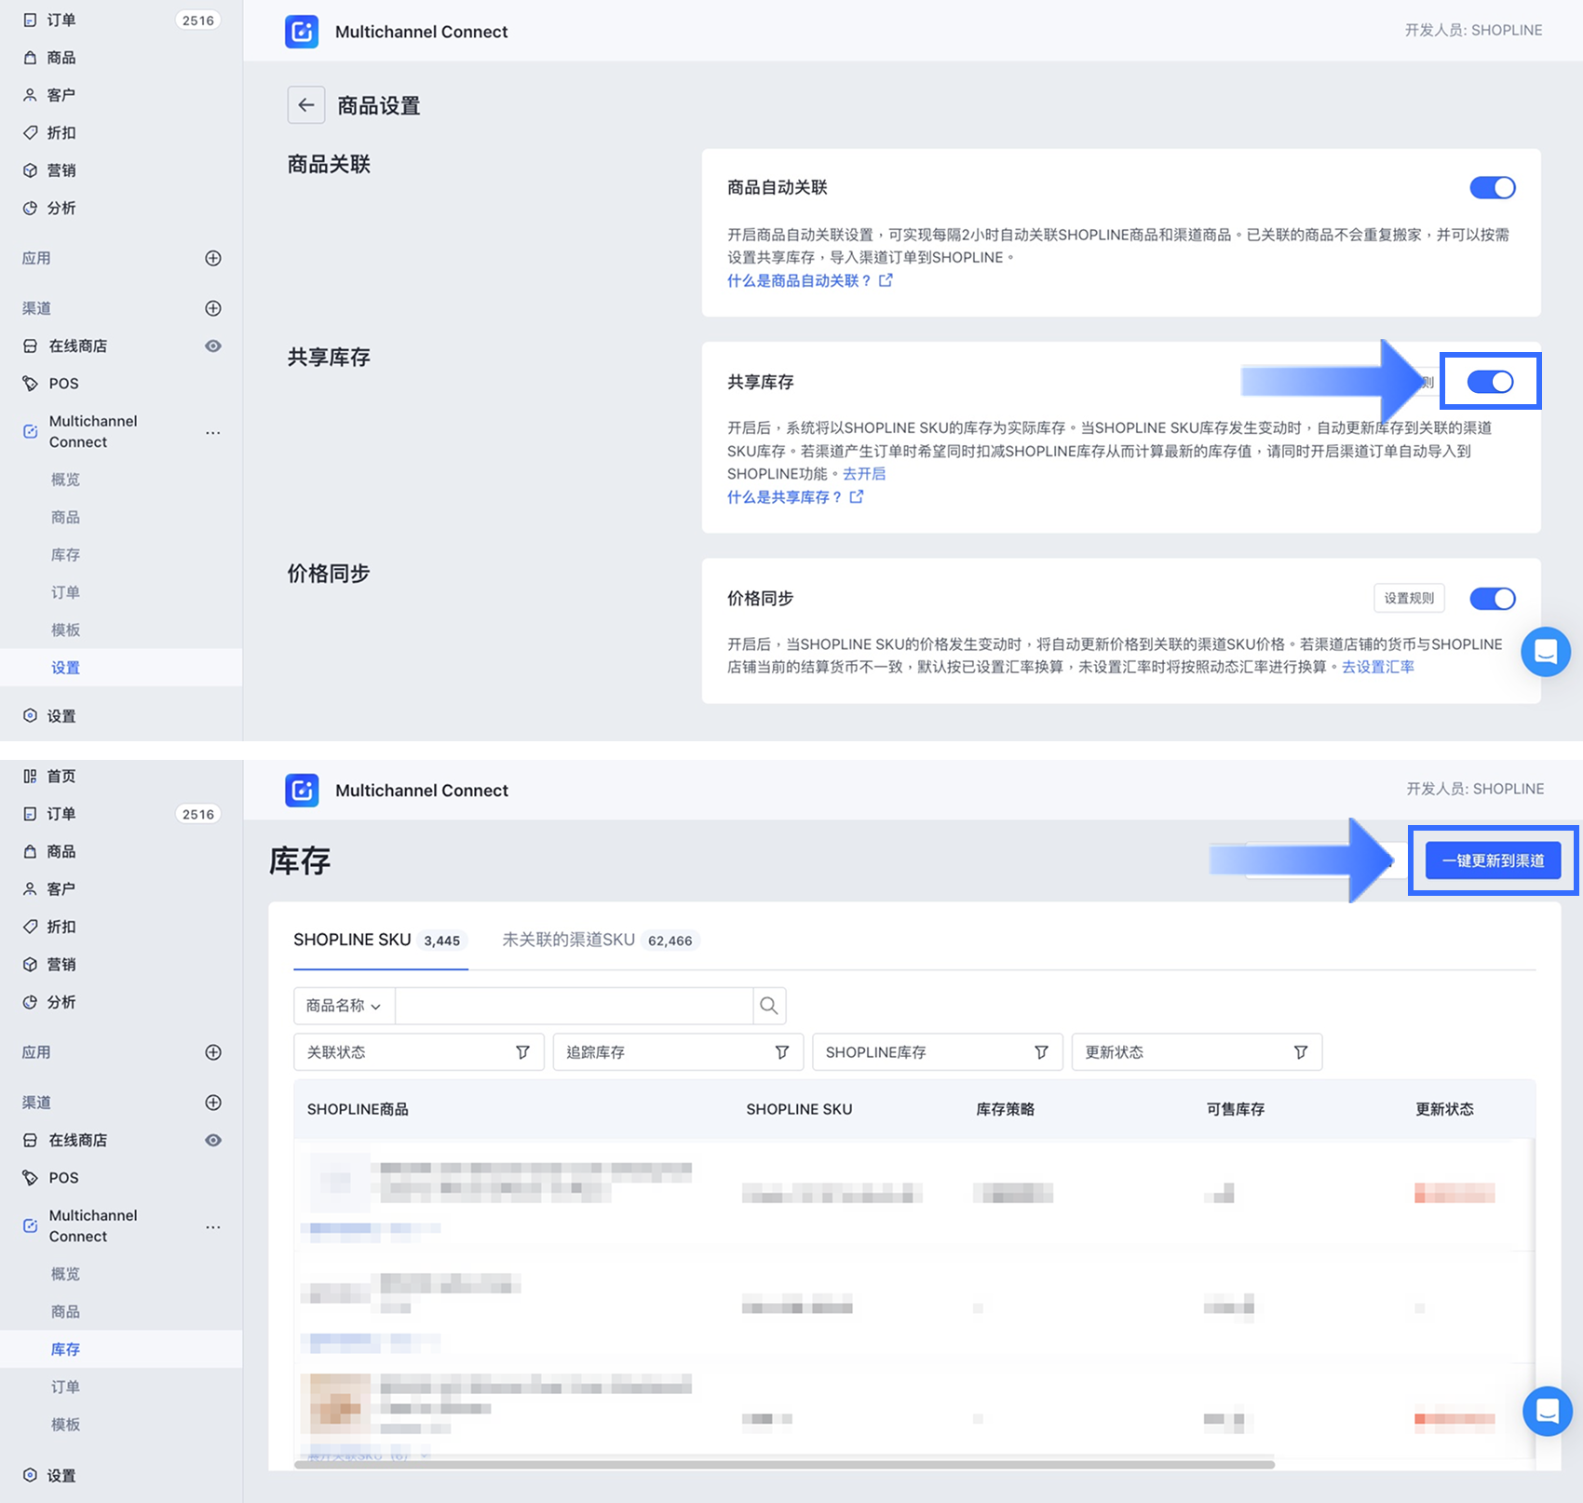Viewport: 1583px width, 1503px height.
Task: Open the 什么是共享库存？ help link
Action: click(x=795, y=497)
